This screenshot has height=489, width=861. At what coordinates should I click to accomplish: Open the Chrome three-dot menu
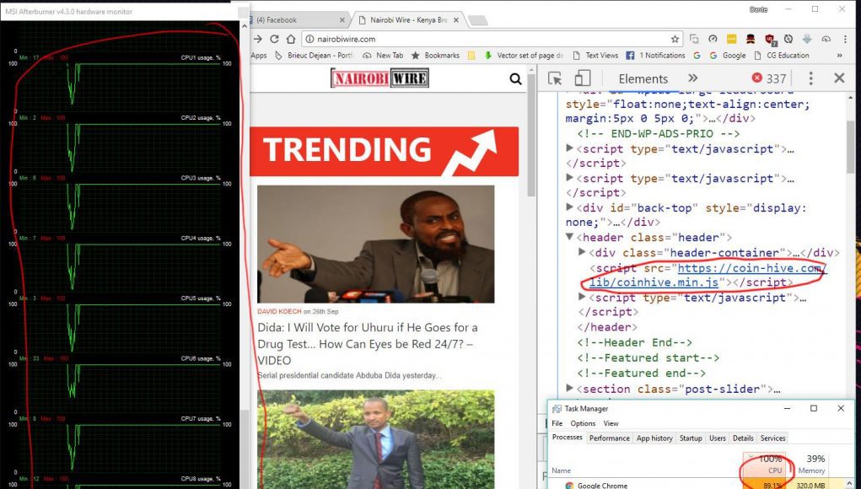(846, 39)
